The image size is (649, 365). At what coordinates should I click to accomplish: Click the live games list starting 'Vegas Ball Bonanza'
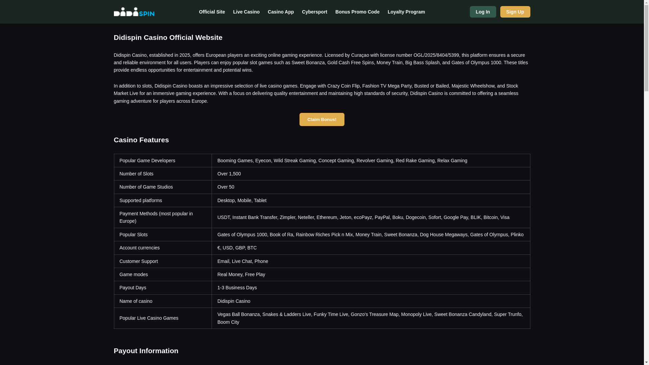371,318
